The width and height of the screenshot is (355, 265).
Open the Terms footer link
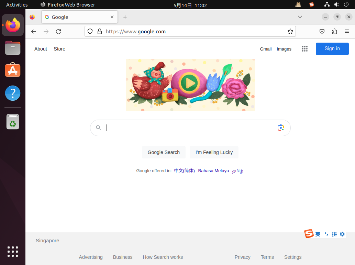click(x=267, y=257)
